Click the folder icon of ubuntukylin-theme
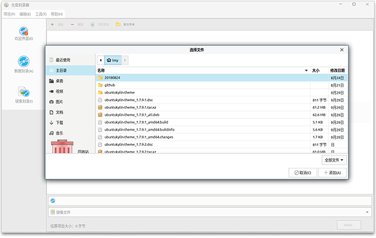 click(100, 93)
